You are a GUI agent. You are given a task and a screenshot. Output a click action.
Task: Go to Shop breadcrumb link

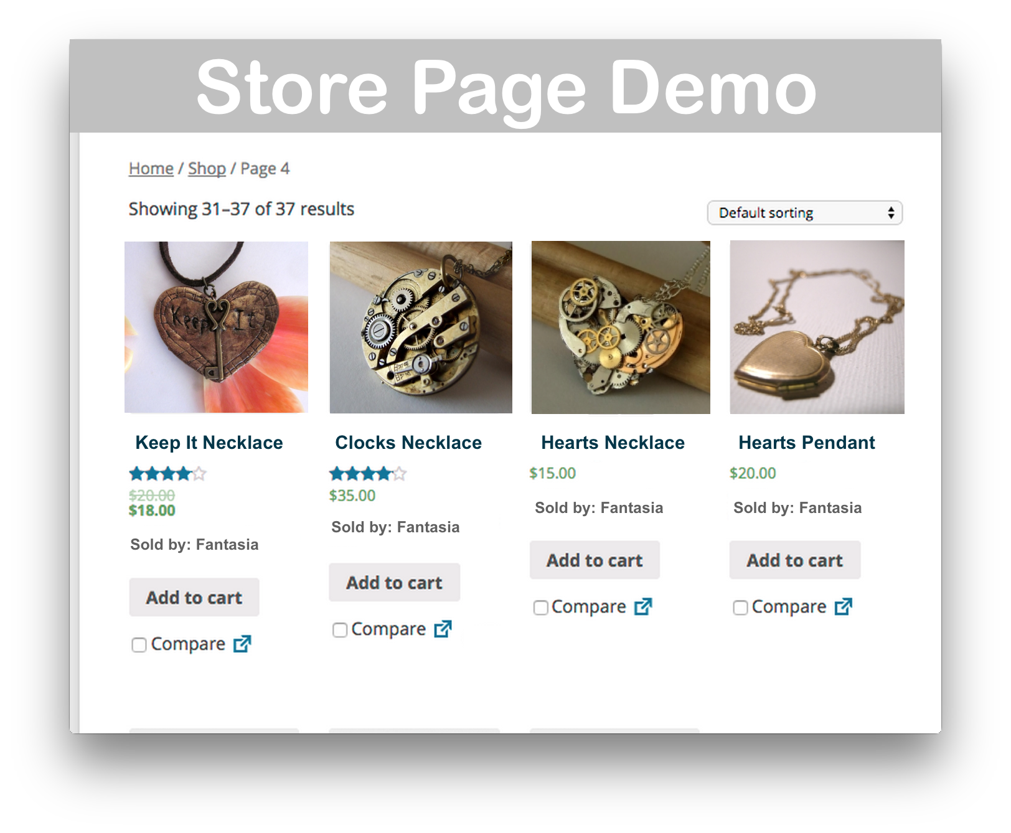coord(207,169)
